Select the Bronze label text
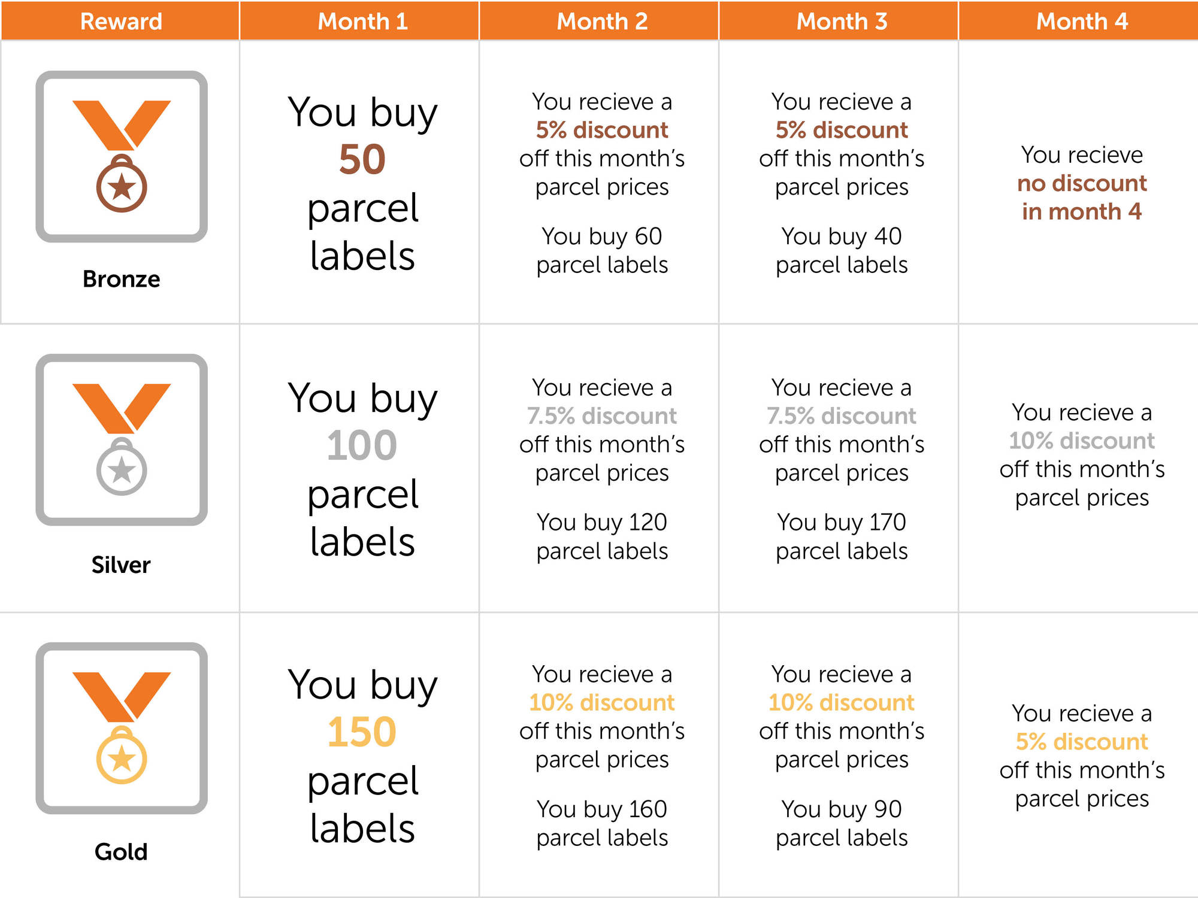This screenshot has height=898, width=1198. 122,279
